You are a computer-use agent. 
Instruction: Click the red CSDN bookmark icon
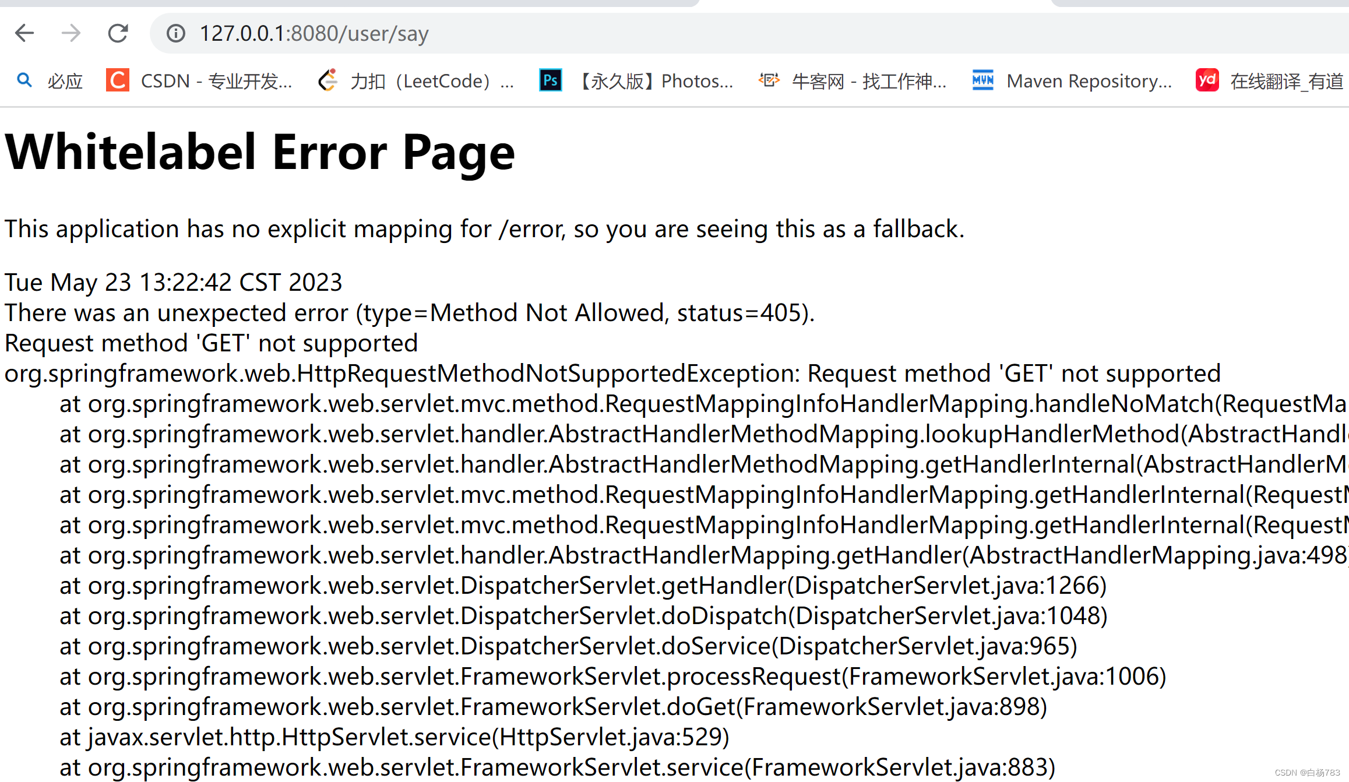(x=117, y=80)
